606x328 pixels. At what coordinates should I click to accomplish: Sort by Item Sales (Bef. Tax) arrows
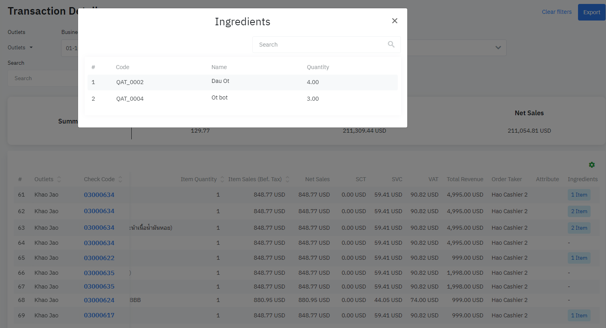[287, 179]
